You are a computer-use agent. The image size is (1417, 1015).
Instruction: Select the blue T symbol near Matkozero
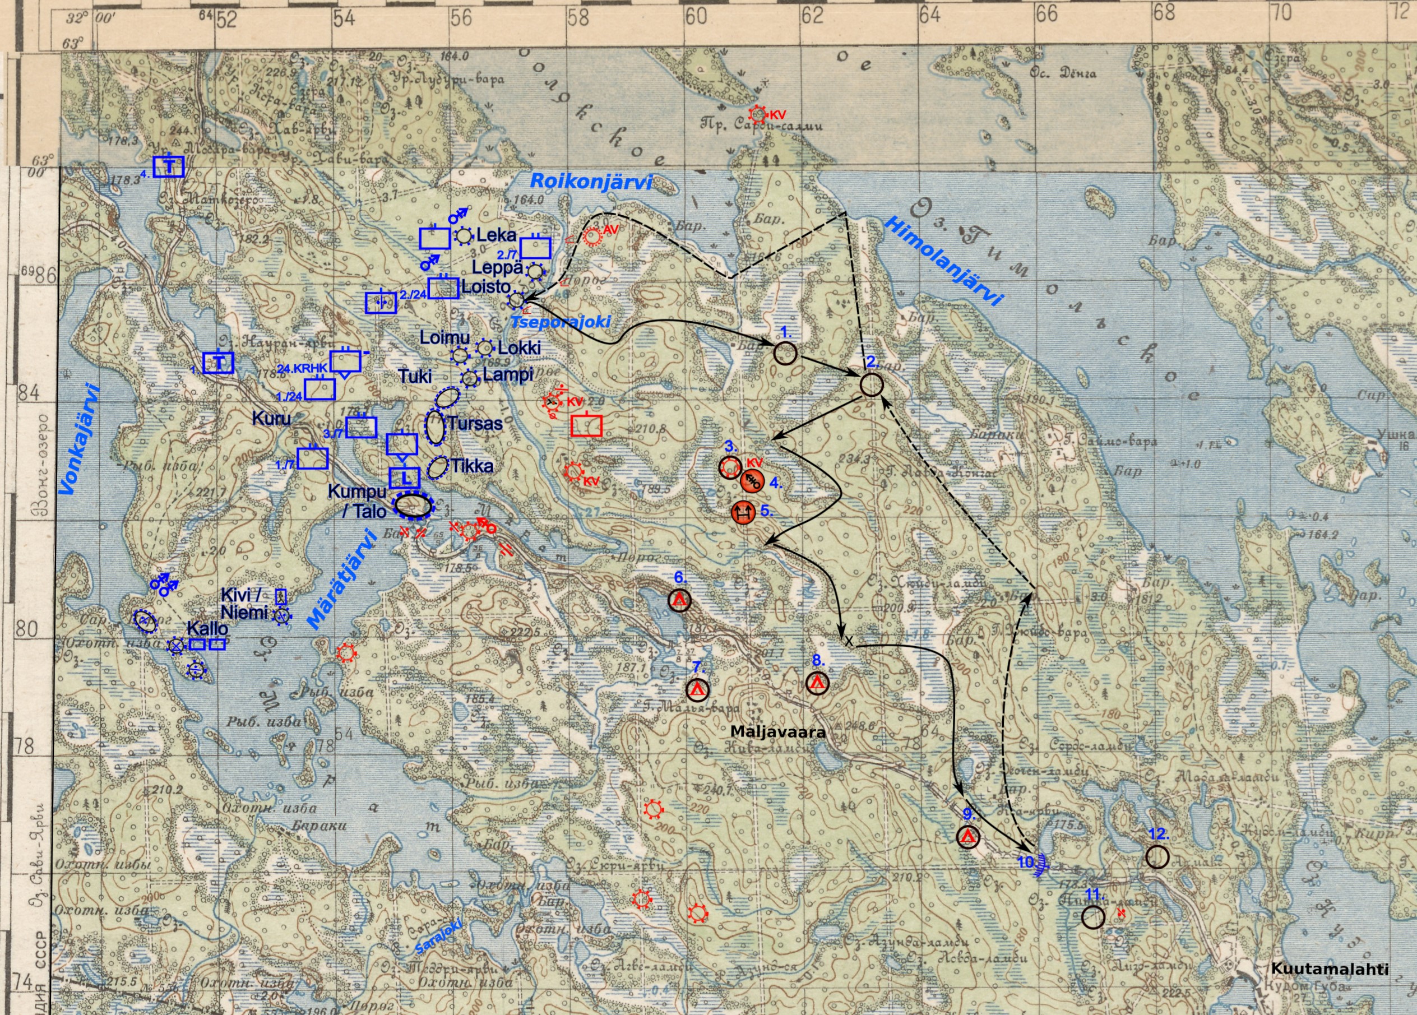click(169, 166)
